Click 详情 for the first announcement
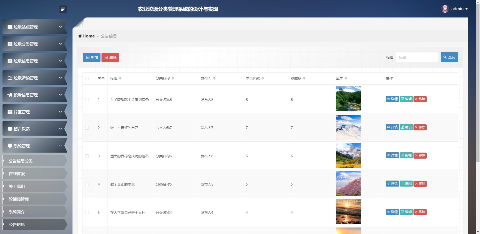The image size is (480, 234). [x=392, y=99]
